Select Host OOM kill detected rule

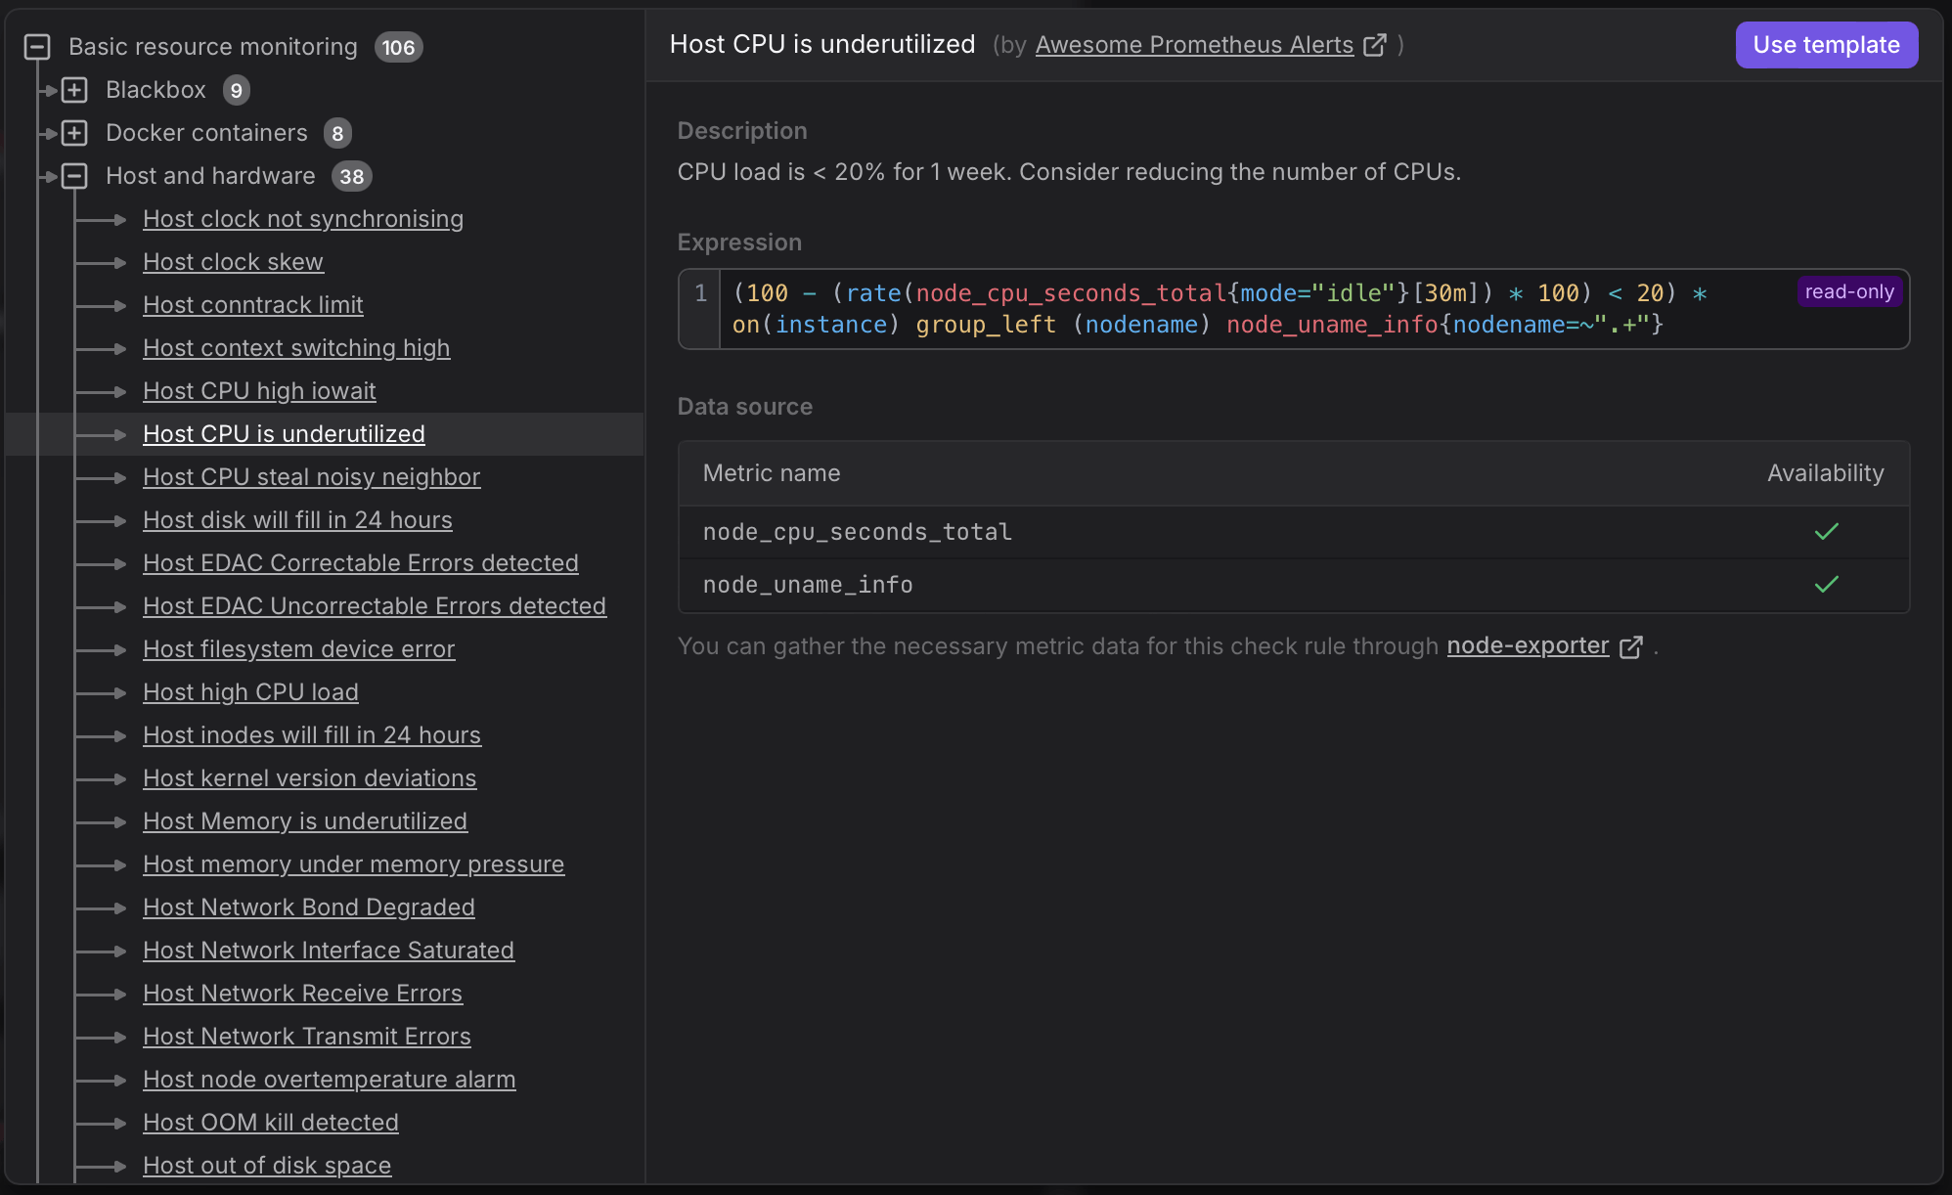click(x=271, y=1123)
